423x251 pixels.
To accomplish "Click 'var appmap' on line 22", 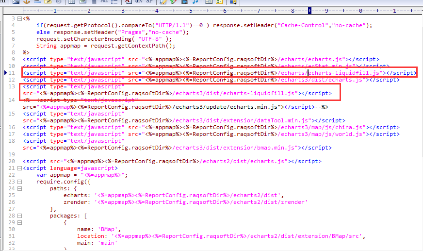I will click(x=53, y=175).
